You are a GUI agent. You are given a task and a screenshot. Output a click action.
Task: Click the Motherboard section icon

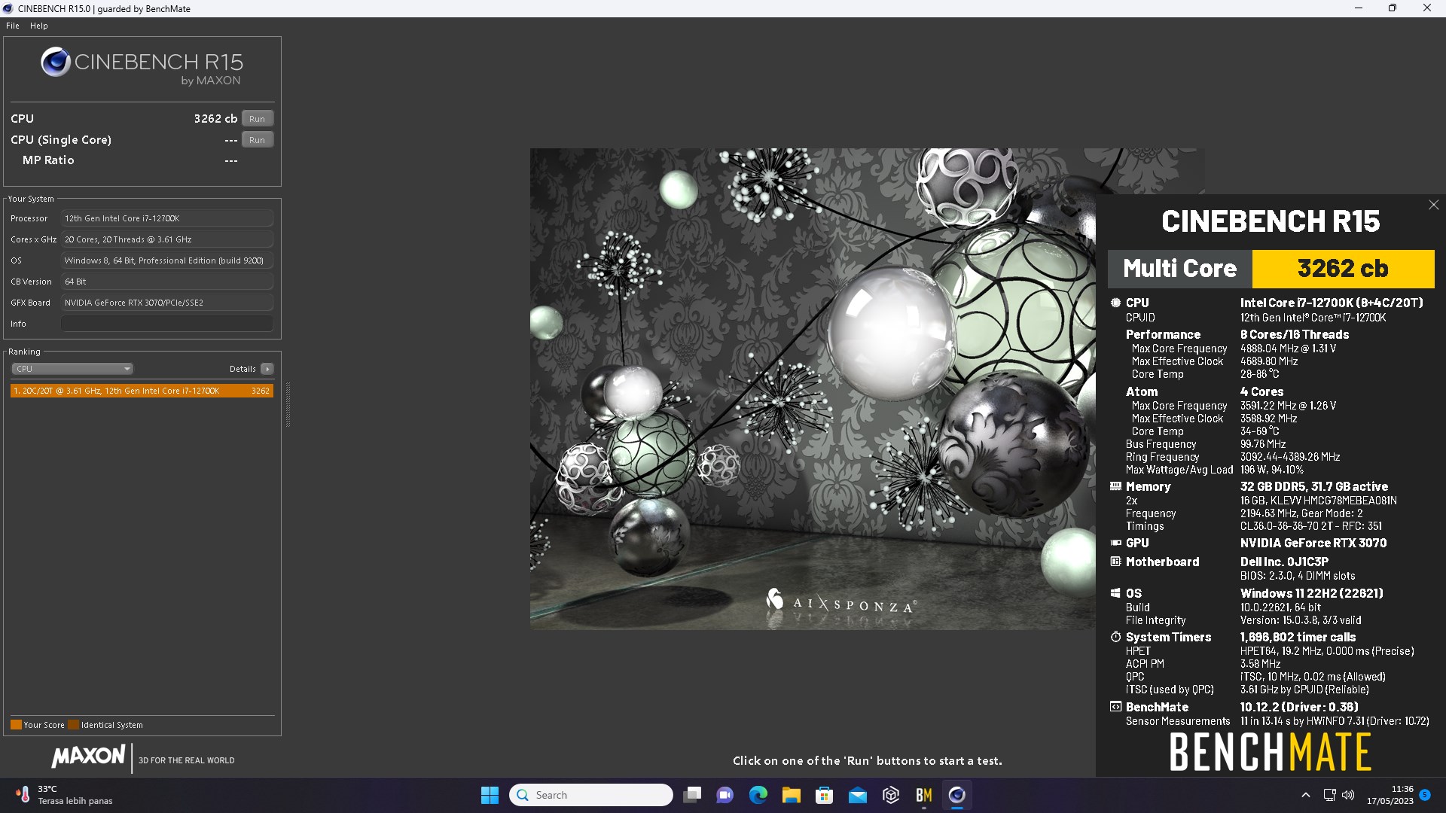click(1115, 562)
